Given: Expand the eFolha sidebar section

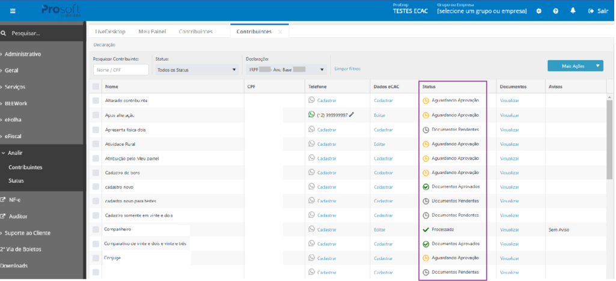Looking at the screenshot, I should click(x=13, y=119).
